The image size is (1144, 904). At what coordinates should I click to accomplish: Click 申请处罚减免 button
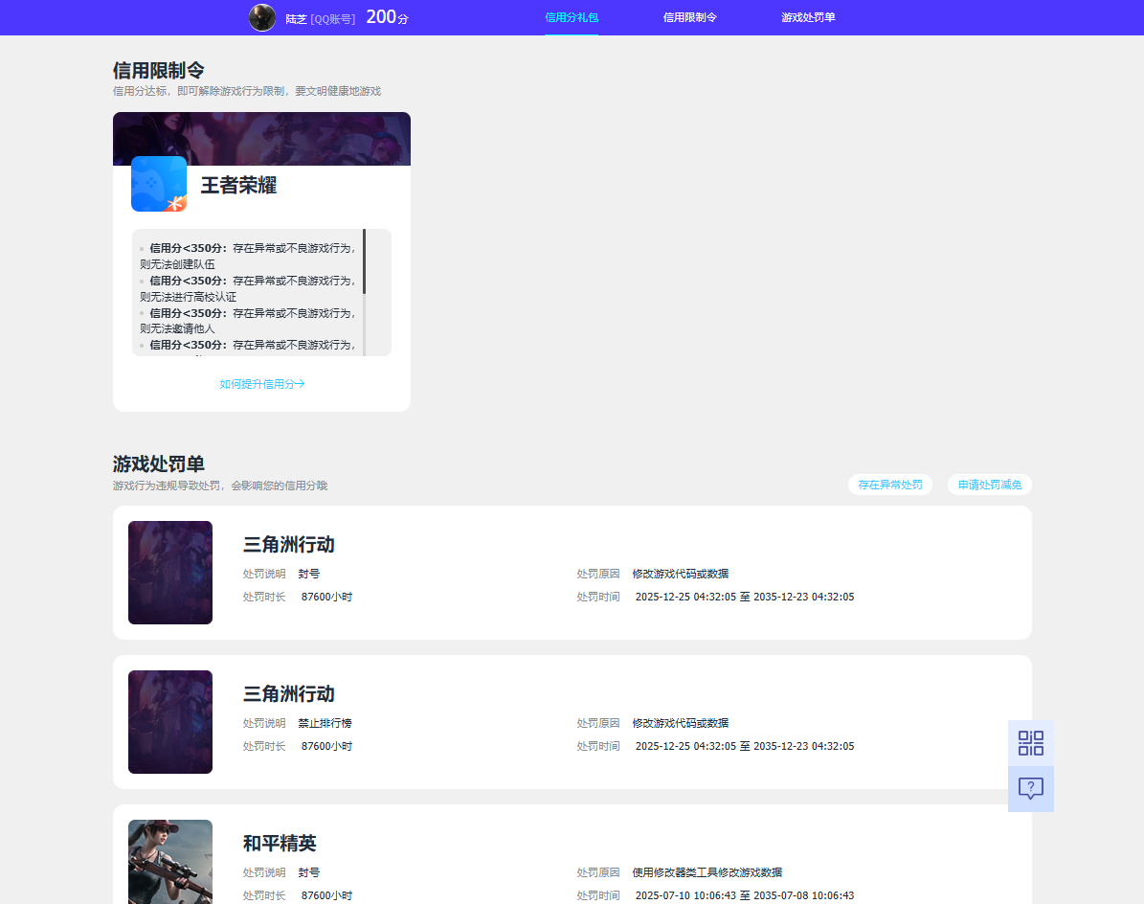pos(989,485)
